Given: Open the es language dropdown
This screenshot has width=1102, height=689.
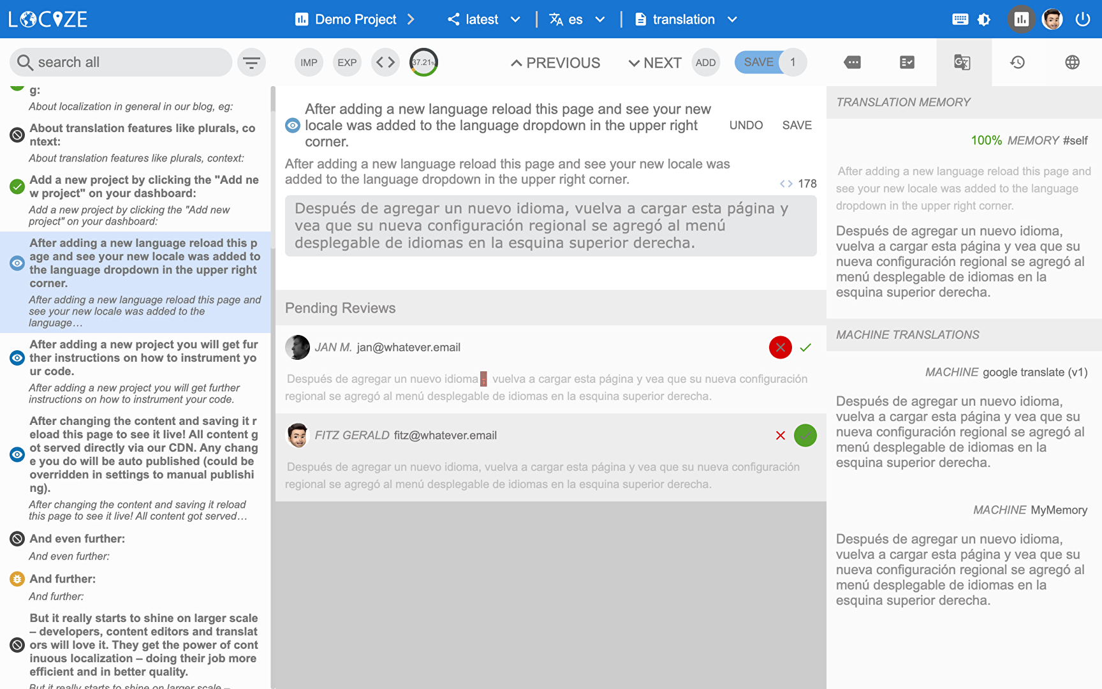Looking at the screenshot, I should (577, 19).
